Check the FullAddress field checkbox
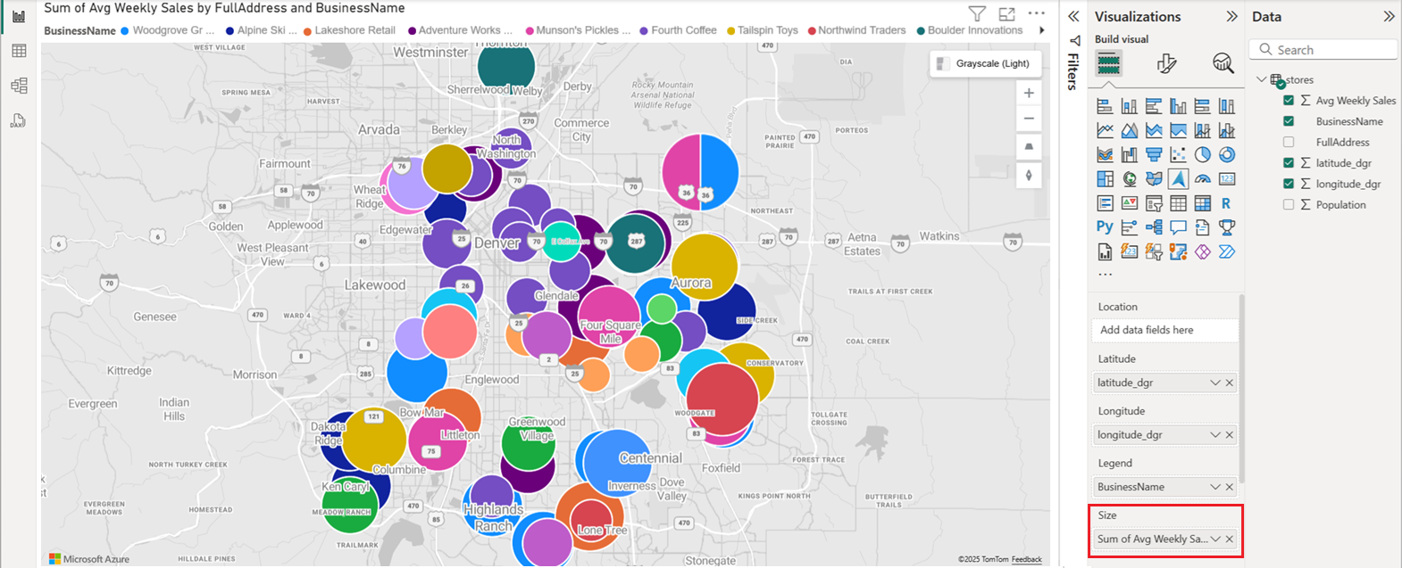The image size is (1402, 568). pyautogui.click(x=1288, y=142)
